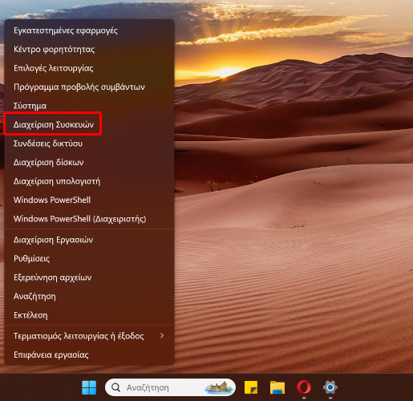Viewport: 413px width, 401px height.
Task: Open Διαχείριση Εργασιών
Action: pos(53,240)
